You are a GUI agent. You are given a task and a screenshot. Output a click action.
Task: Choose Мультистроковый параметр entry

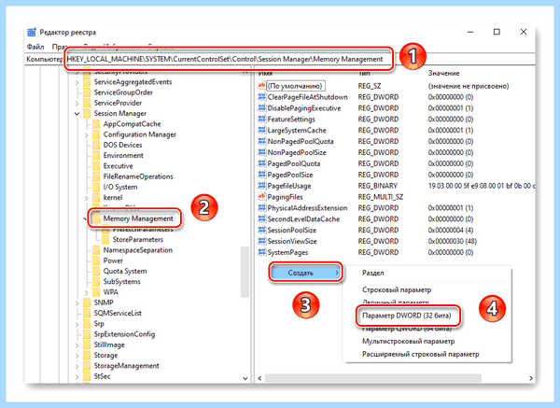tap(408, 341)
